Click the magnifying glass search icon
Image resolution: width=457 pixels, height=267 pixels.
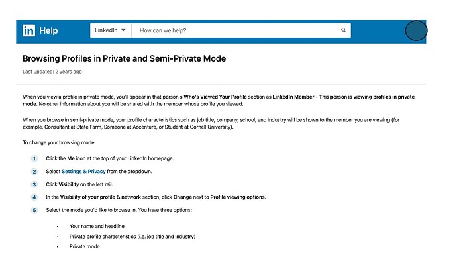click(343, 30)
